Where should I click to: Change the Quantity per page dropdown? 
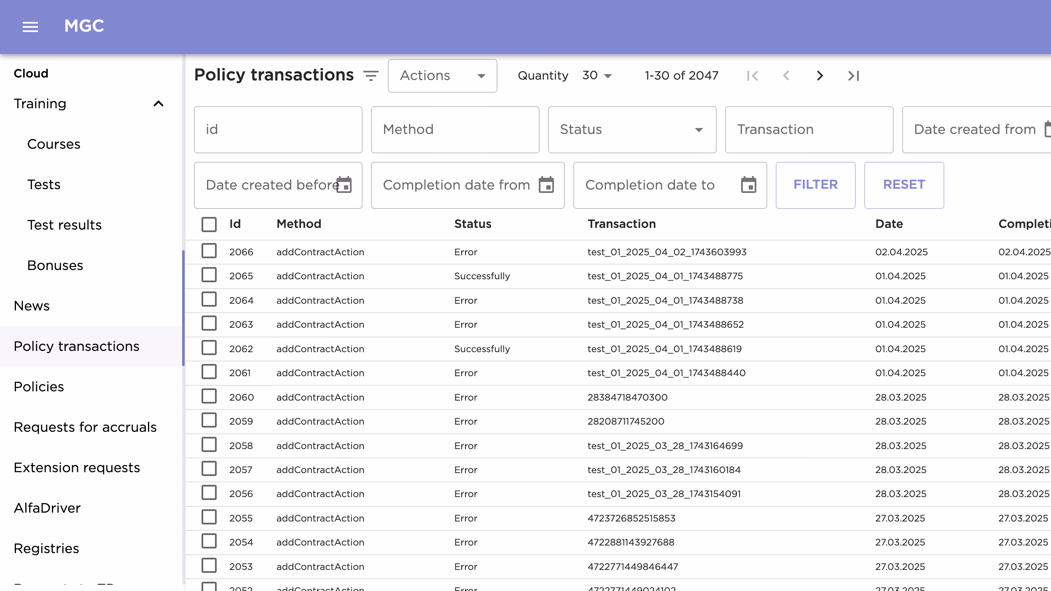click(x=597, y=76)
